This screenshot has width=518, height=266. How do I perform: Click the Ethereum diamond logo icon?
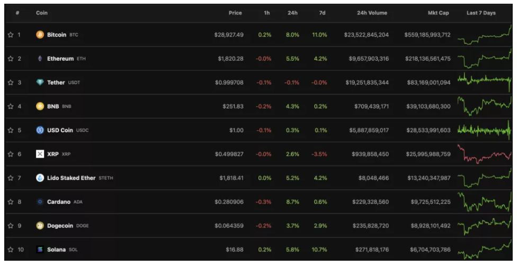point(40,59)
